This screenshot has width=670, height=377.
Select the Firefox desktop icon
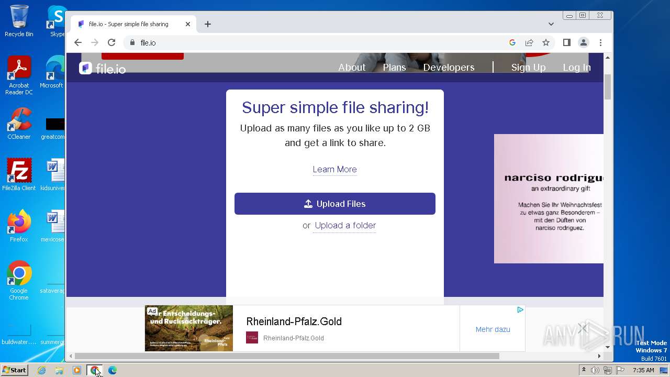pos(19,226)
